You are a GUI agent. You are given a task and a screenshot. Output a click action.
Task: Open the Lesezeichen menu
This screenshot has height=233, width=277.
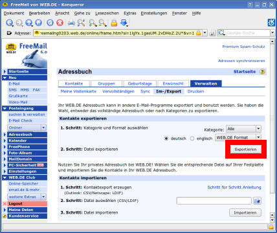click(x=107, y=13)
